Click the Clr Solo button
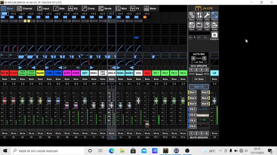 [x=199, y=79]
